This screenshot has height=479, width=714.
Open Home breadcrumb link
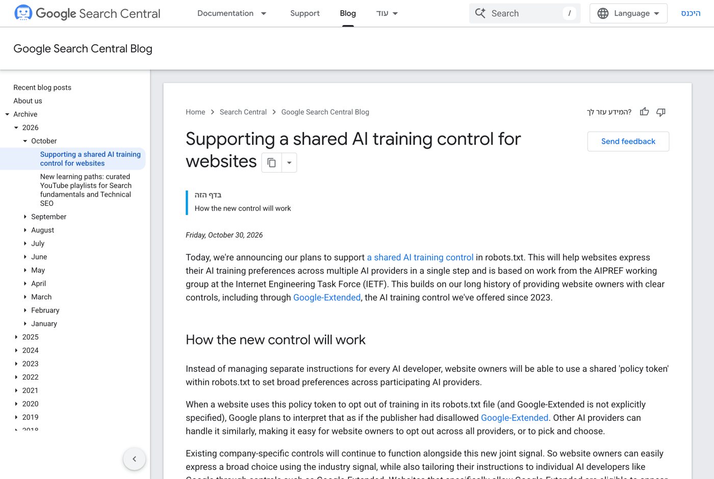(195, 112)
